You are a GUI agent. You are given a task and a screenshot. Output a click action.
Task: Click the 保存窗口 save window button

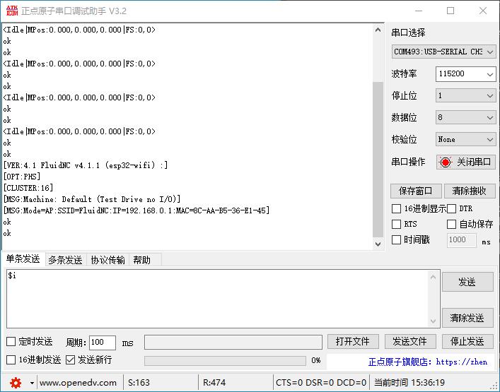pyautogui.click(x=416, y=191)
